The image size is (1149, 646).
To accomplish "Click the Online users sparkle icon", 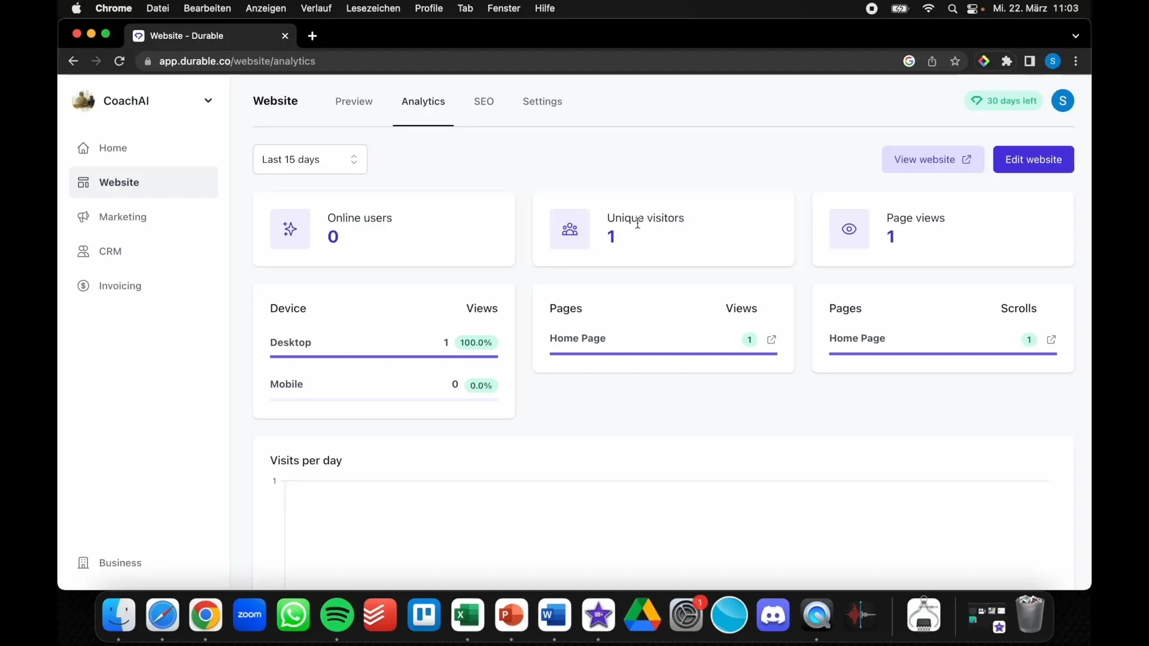I will [x=290, y=229].
